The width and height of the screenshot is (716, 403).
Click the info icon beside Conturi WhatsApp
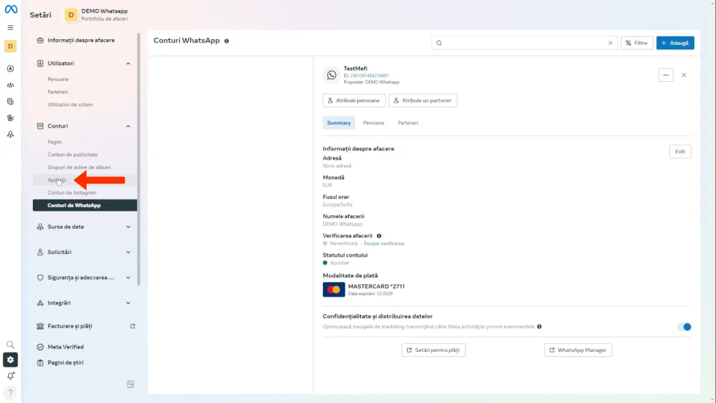(x=227, y=41)
